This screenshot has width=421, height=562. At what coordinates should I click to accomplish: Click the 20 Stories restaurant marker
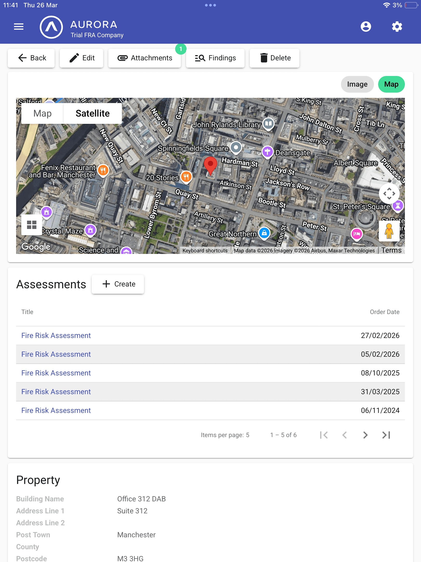[186, 177]
